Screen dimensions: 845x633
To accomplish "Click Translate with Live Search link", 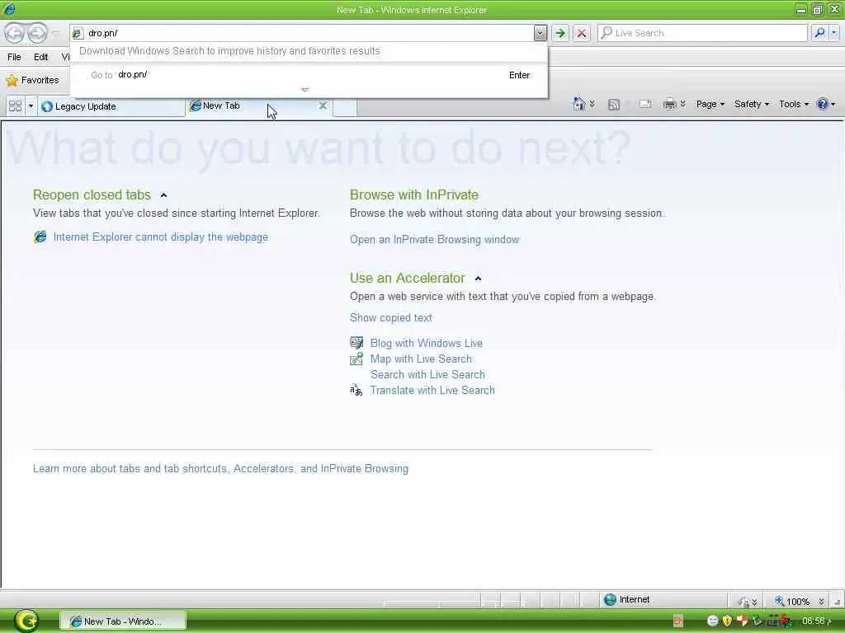I will [432, 390].
